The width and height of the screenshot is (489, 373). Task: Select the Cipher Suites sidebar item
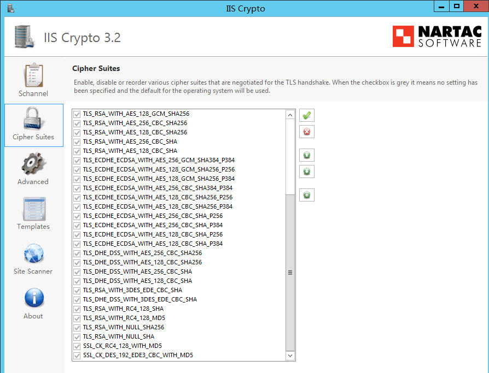(33, 125)
